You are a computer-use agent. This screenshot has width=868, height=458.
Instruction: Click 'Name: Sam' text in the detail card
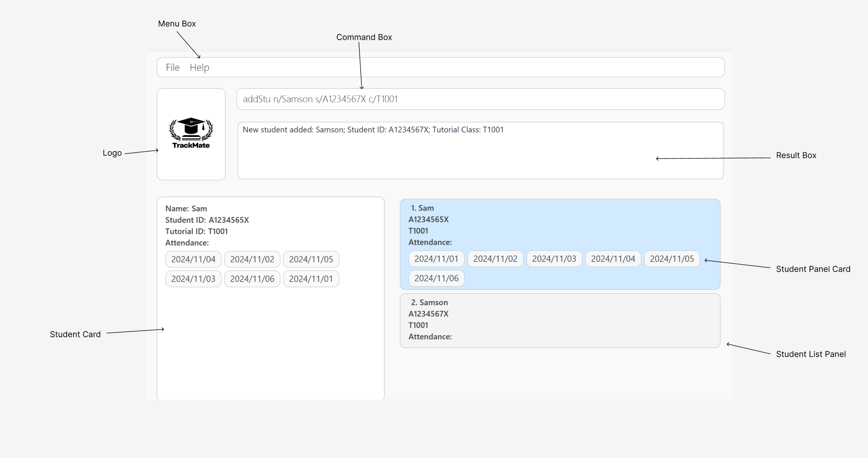pyautogui.click(x=186, y=209)
